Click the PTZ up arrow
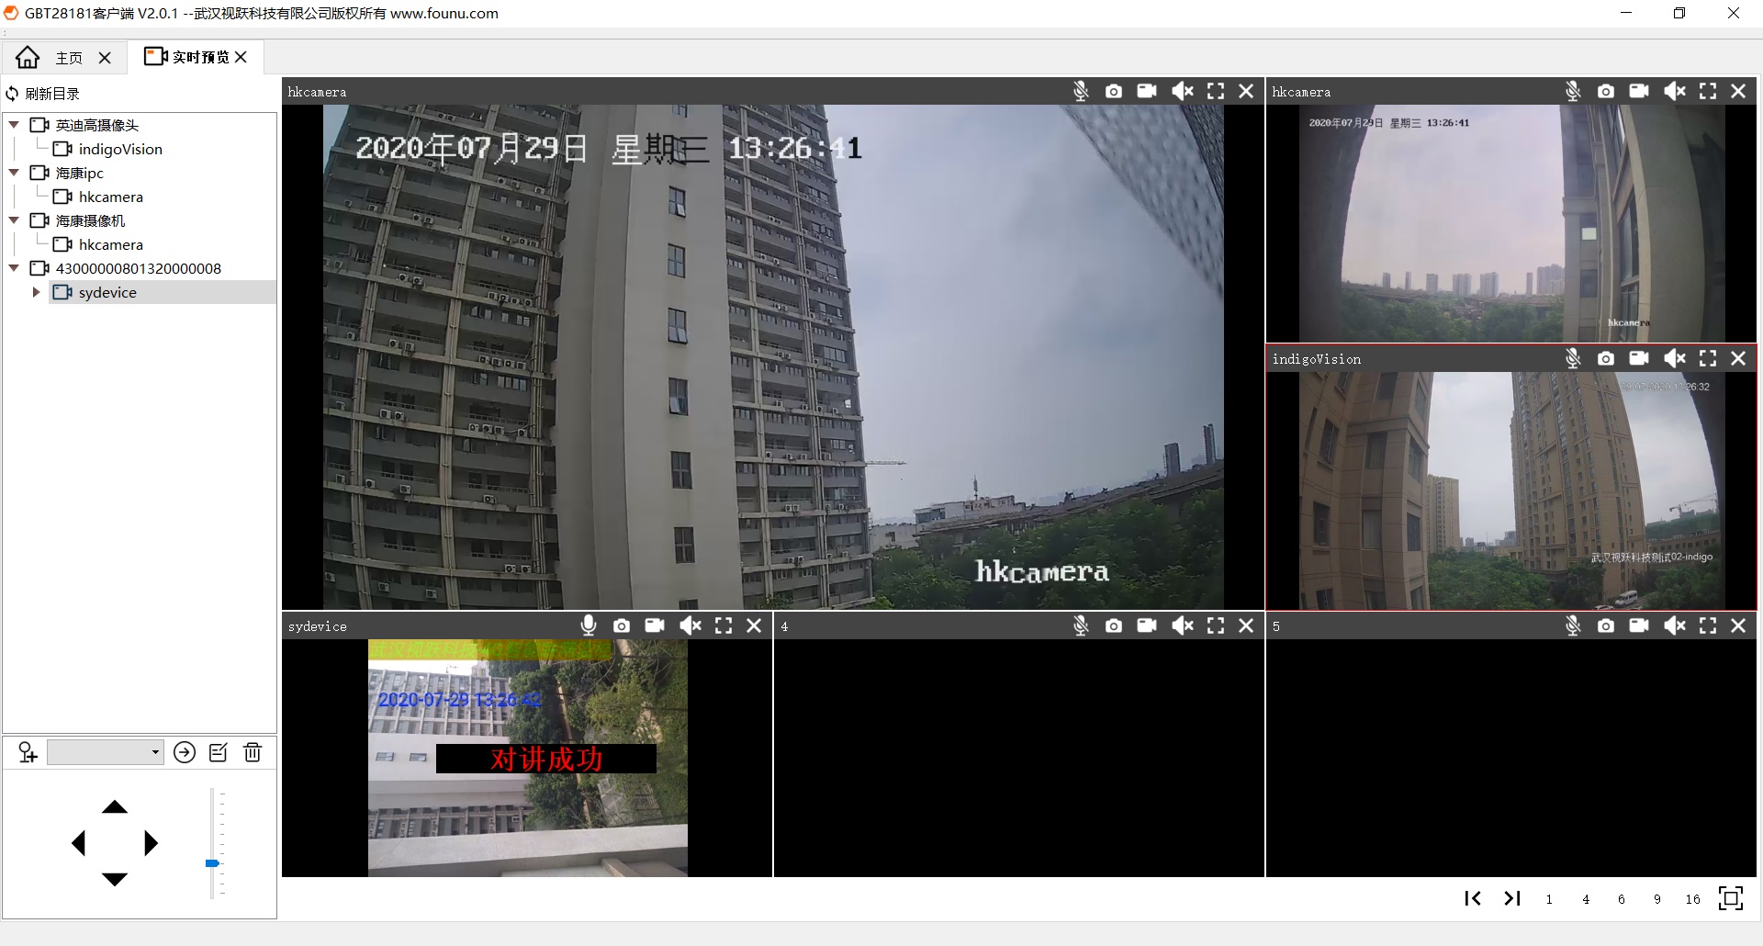 115,807
